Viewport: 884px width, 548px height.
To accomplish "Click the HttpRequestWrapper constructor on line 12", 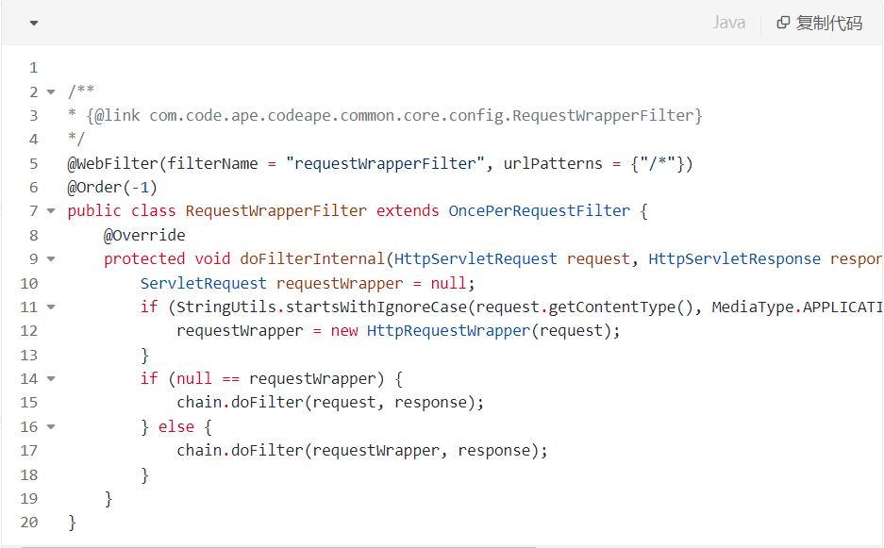I will (448, 330).
